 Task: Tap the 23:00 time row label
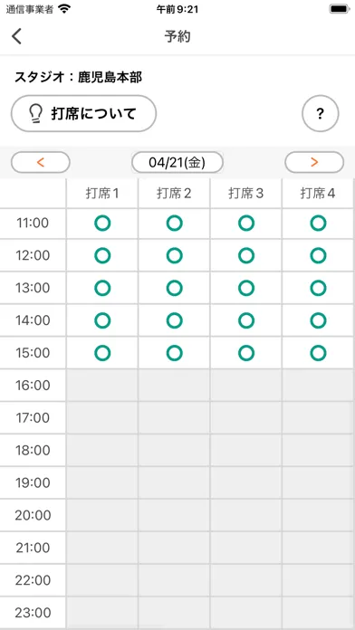pyautogui.click(x=33, y=613)
